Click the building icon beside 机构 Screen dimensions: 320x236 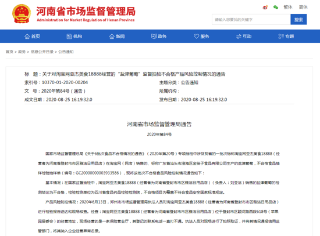69,37
